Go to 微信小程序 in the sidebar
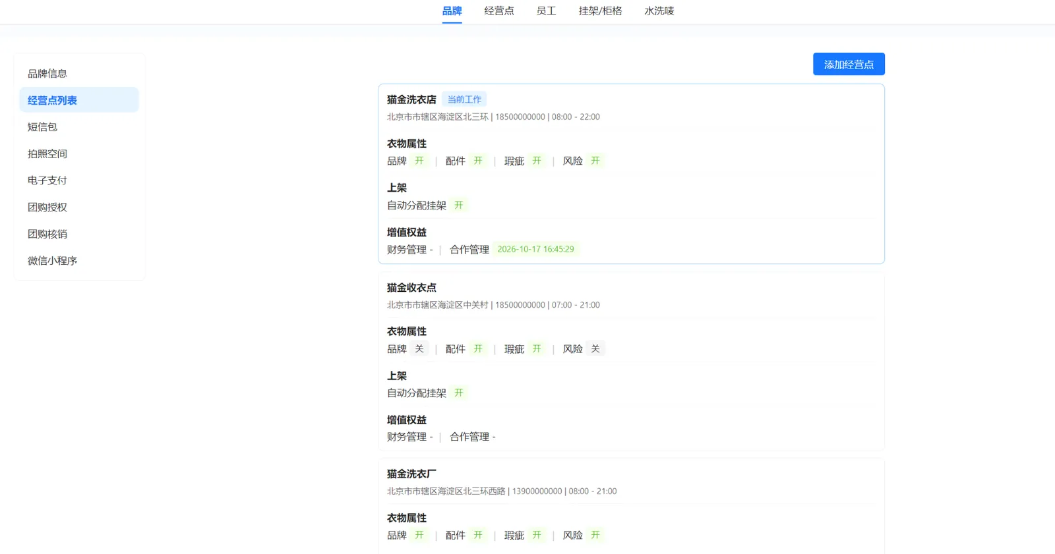 click(79, 261)
